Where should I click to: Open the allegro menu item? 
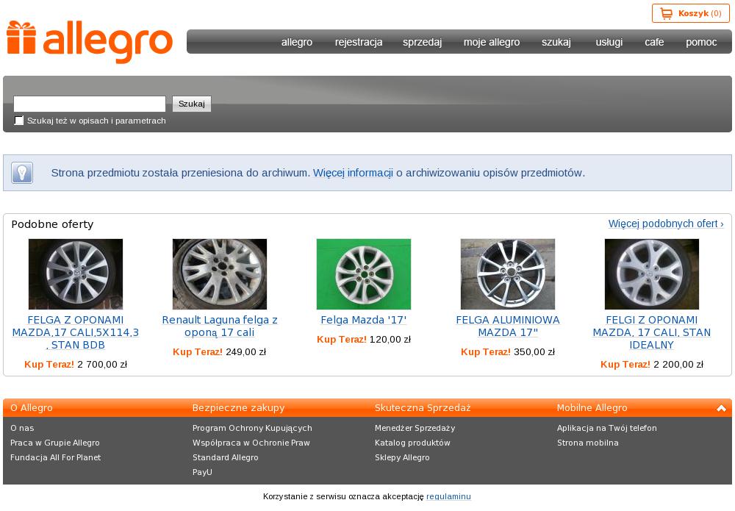(297, 42)
